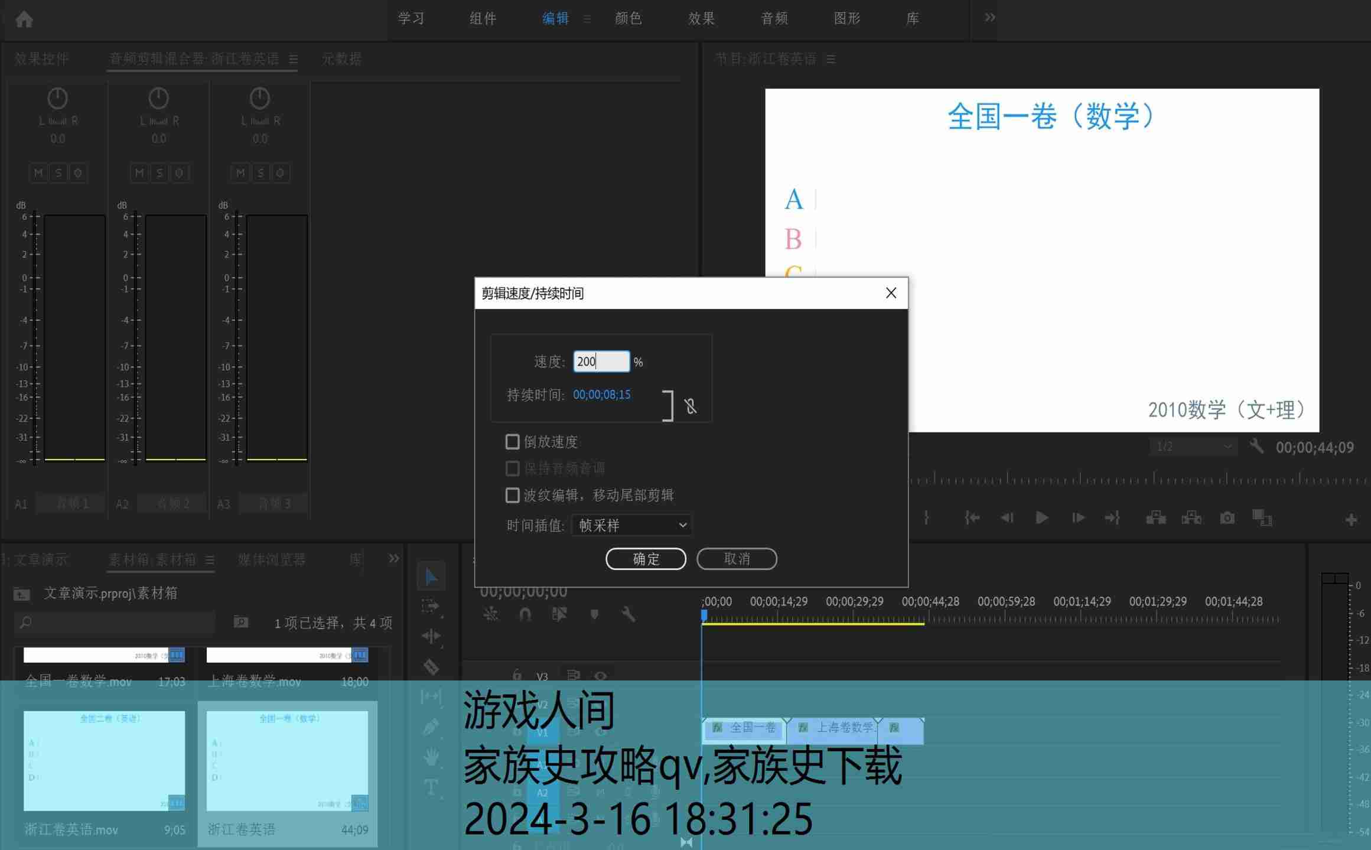
Task: Play the program monitor
Action: pyautogui.click(x=1042, y=518)
